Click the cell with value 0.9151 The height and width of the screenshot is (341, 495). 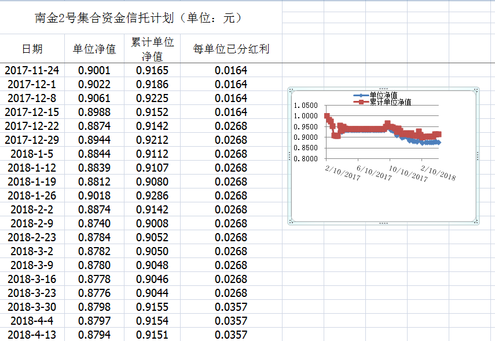[x=152, y=335]
